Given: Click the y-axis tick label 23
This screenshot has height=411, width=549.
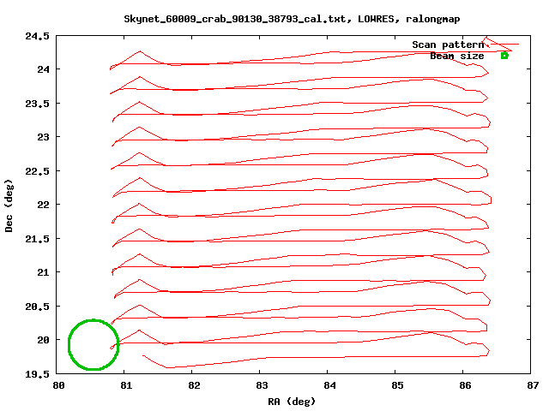Looking at the screenshot, I should tap(43, 137).
